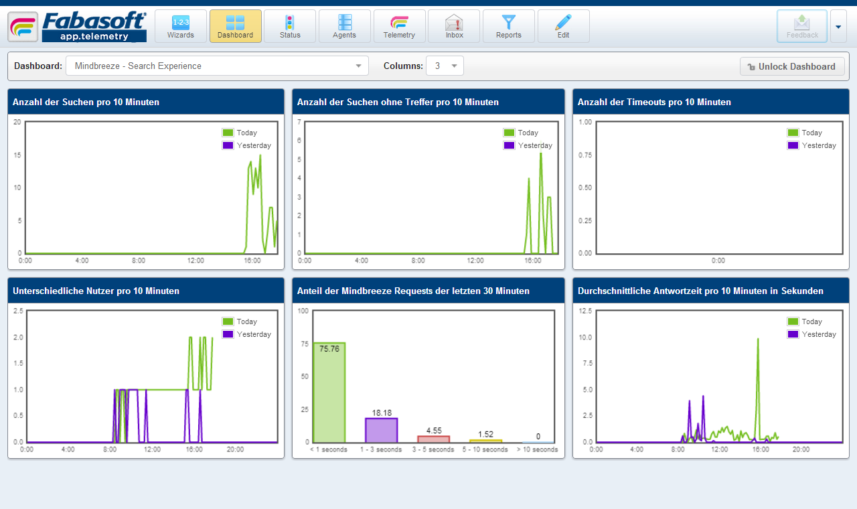857x509 pixels.
Task: Click the Unlock Dashboard button
Action: 792,66
